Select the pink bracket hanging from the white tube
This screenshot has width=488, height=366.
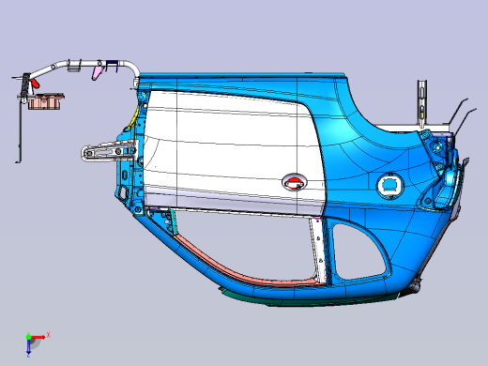(x=97, y=72)
